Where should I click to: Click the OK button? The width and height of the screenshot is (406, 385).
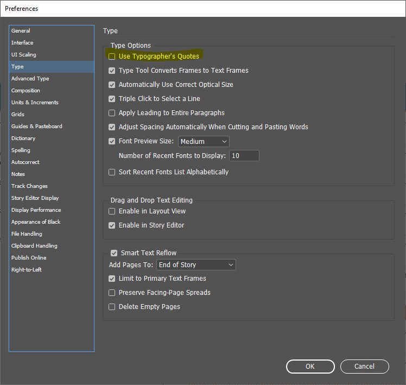(x=310, y=367)
